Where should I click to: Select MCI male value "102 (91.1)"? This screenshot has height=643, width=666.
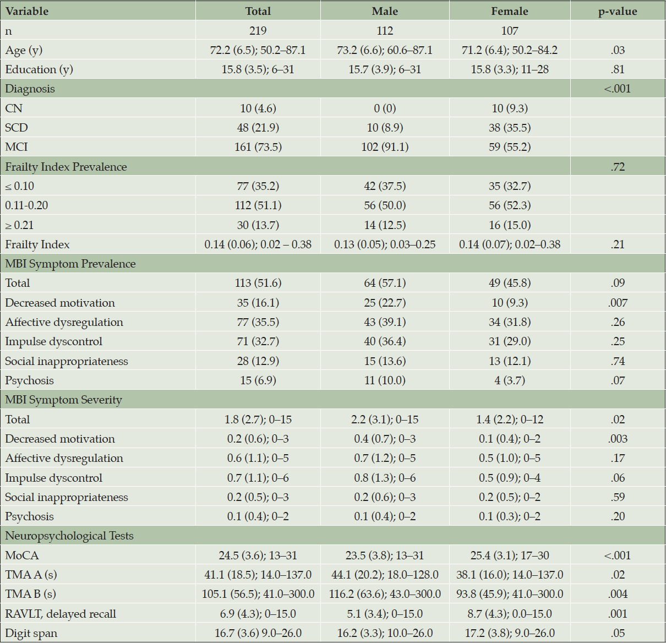[385, 147]
